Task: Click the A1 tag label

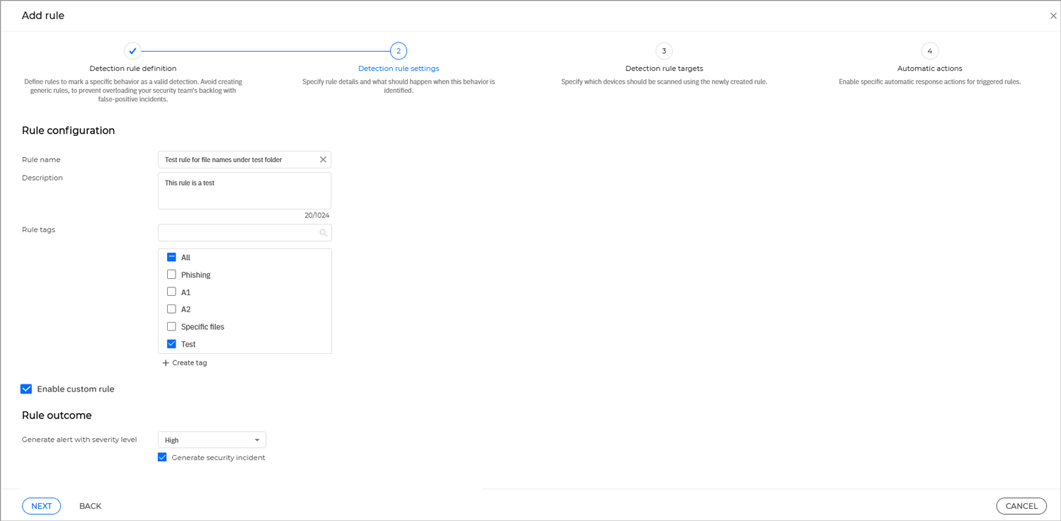Action: click(x=186, y=292)
